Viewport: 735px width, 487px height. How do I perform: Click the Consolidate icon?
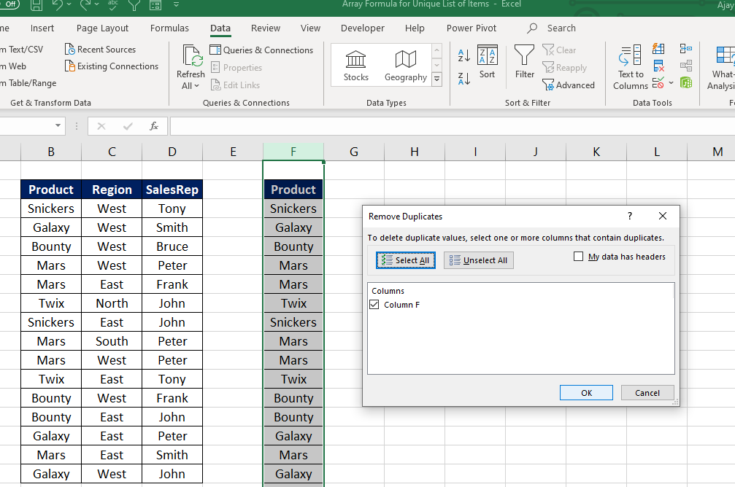(686, 48)
